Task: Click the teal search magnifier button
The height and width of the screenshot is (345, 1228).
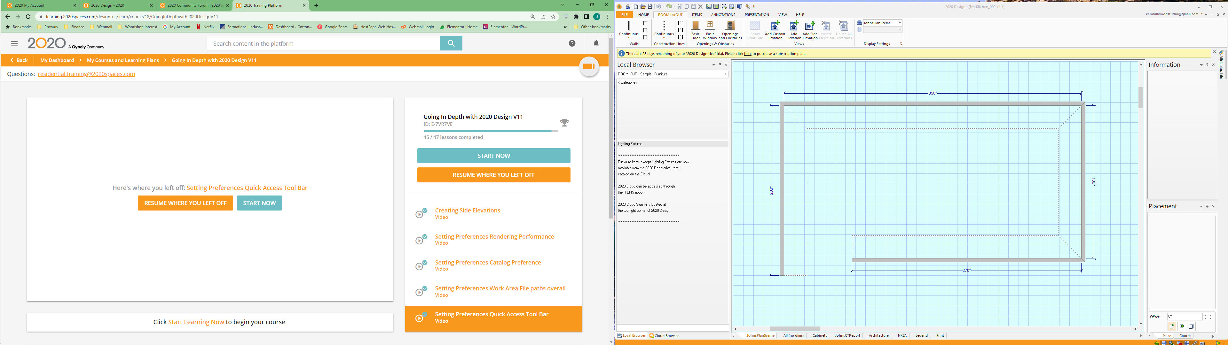Action: click(451, 43)
